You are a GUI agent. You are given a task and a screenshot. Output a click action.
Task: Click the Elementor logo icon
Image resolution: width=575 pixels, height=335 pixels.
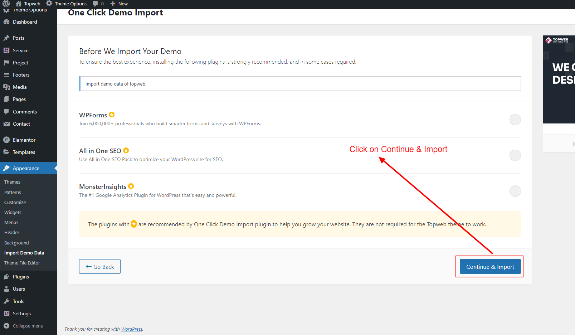pos(6,140)
